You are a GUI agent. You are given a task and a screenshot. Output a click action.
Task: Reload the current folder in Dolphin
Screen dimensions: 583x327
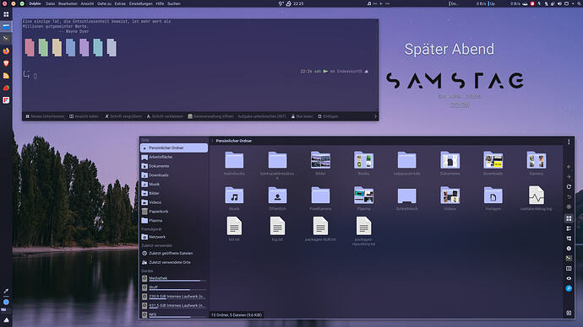569,187
